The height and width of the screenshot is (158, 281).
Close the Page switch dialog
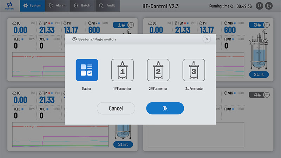point(207,39)
